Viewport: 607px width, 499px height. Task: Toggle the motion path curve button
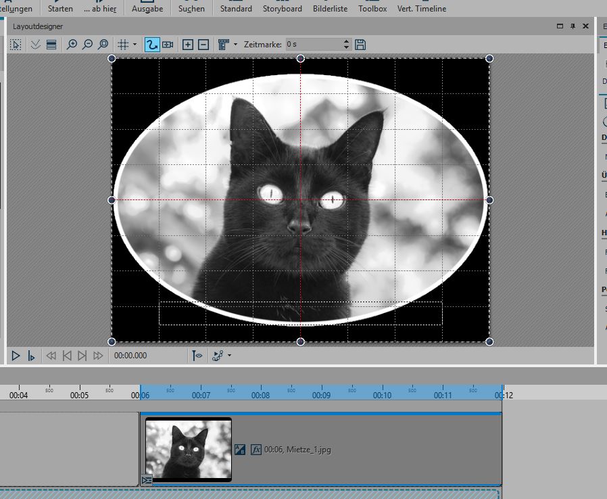(x=152, y=45)
